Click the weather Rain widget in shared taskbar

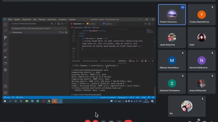[x=116, y=101]
